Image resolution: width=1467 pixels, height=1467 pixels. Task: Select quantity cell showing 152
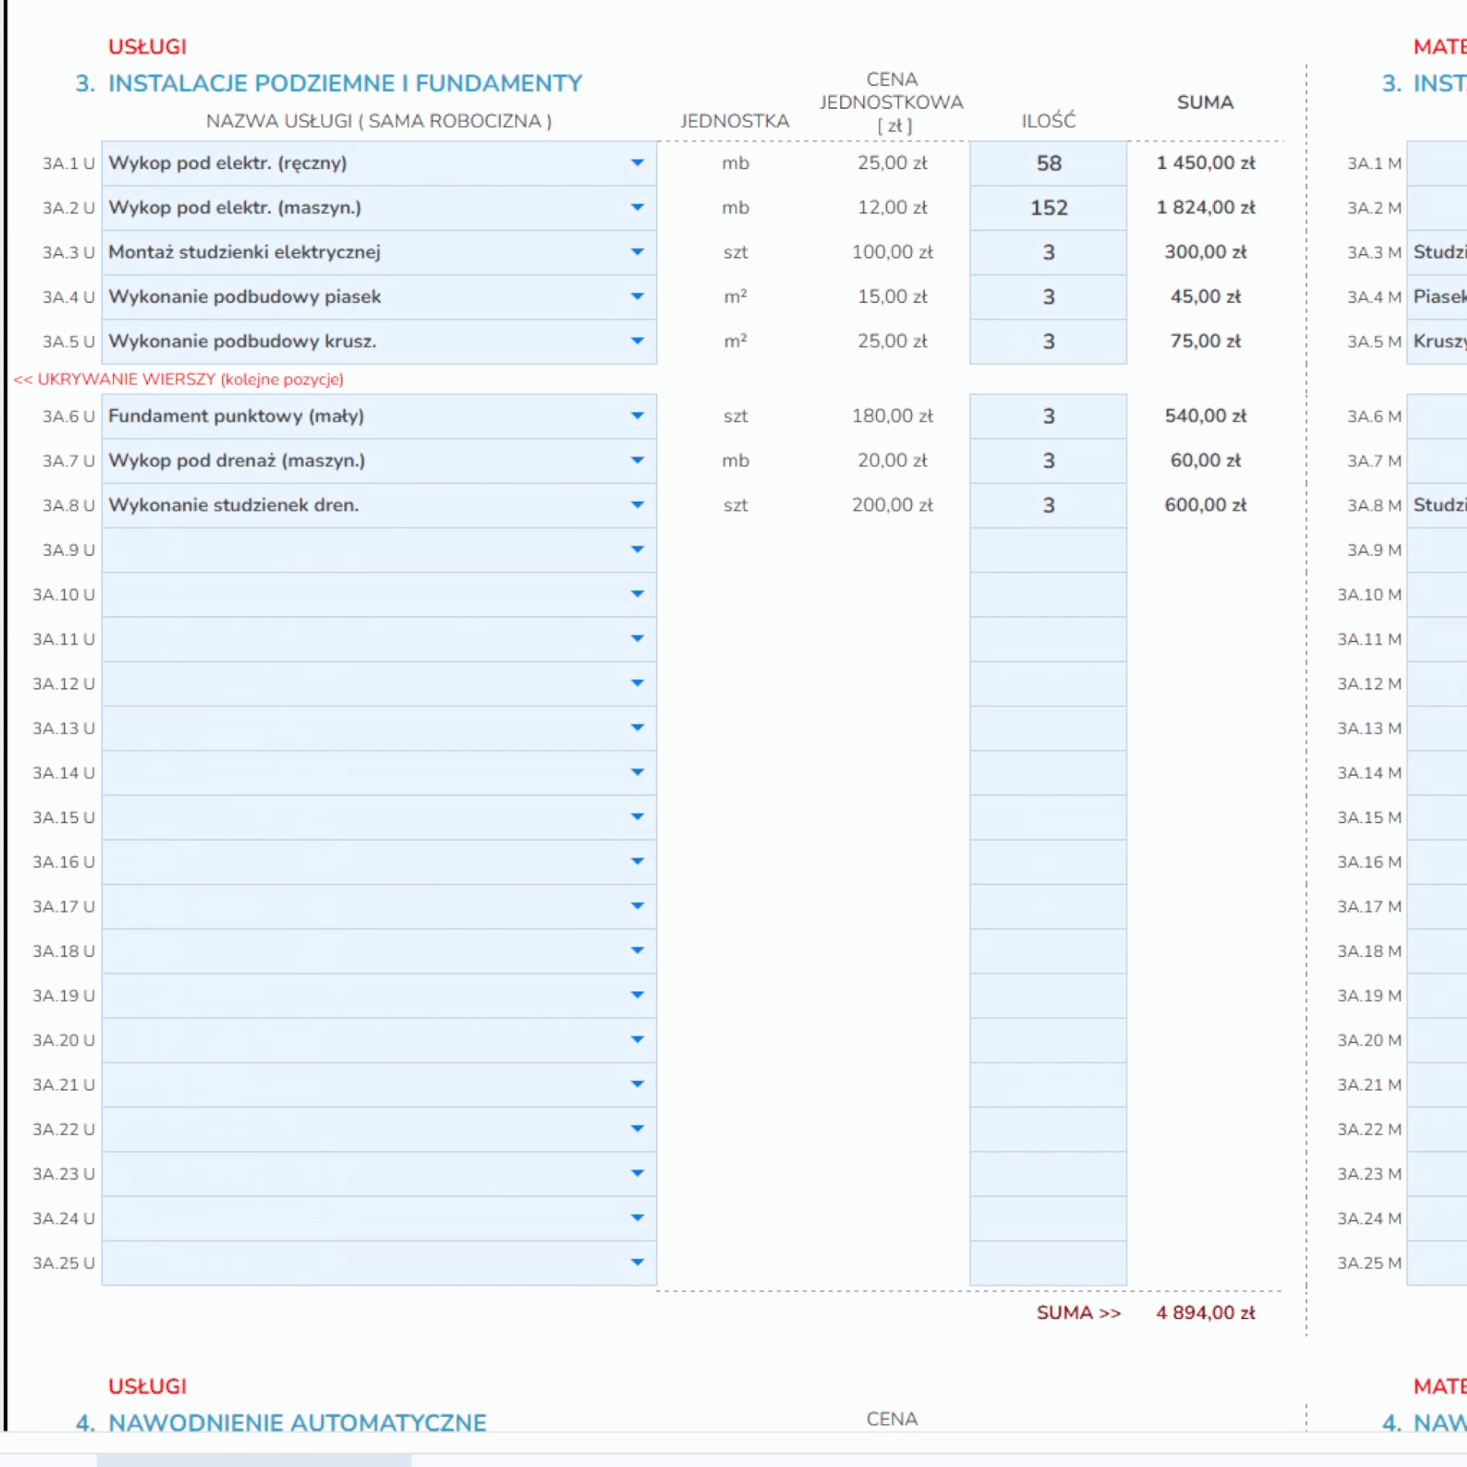point(1048,208)
